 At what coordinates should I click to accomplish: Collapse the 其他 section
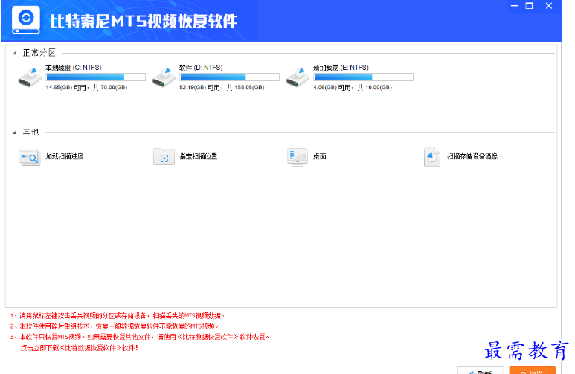tap(15, 132)
